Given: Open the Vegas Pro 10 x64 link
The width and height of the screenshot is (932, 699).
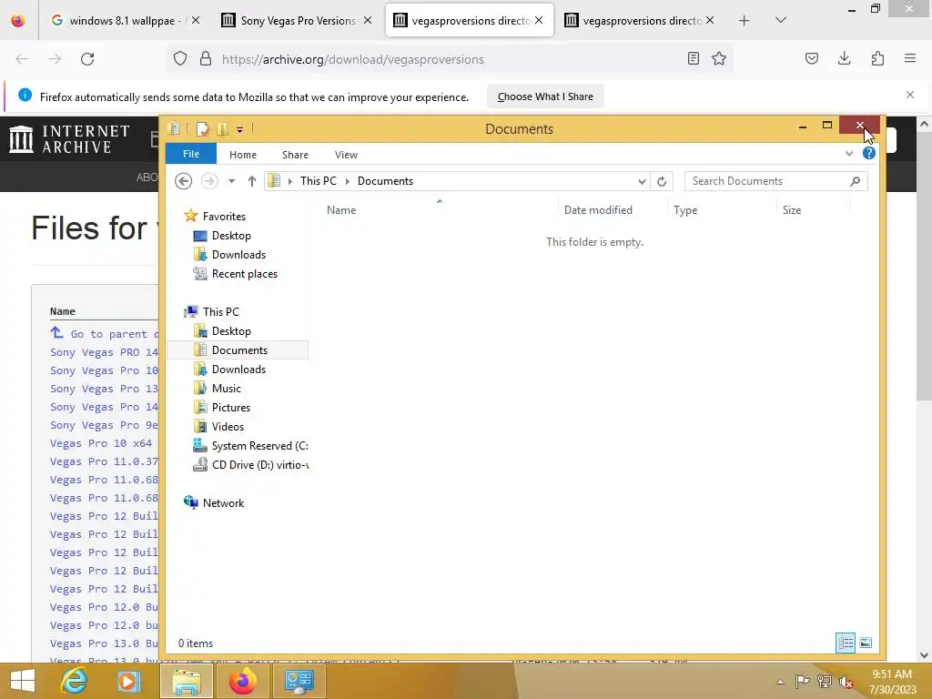Looking at the screenshot, I should pos(101,443).
